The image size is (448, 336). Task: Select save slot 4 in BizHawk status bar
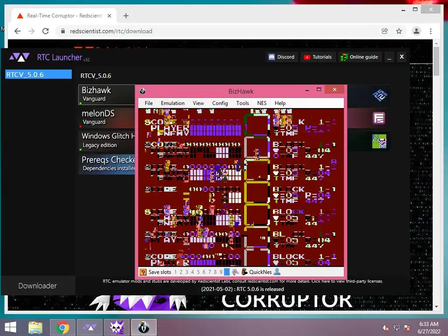192,272
